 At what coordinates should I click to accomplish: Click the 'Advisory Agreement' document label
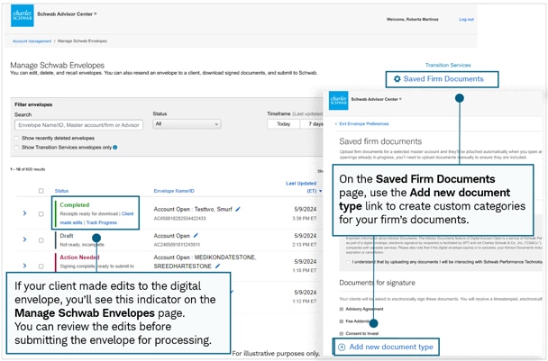364,309
